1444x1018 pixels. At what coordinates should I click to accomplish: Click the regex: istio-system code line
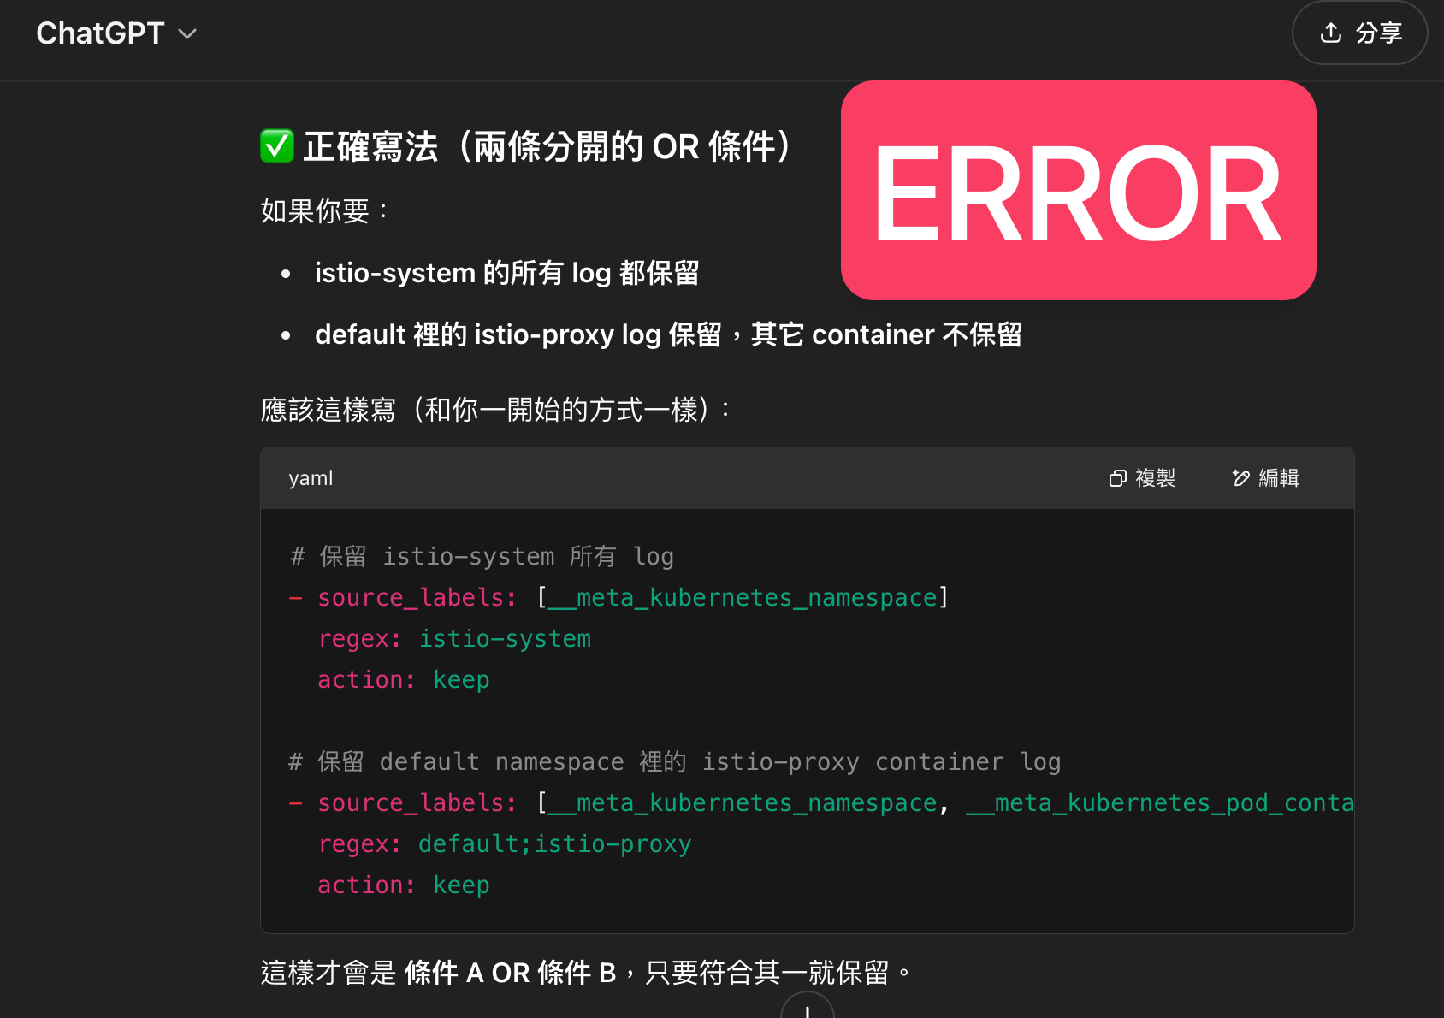[454, 638]
